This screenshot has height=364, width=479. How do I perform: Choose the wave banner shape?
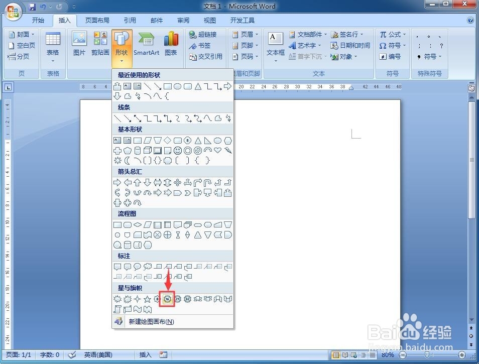coord(138,309)
